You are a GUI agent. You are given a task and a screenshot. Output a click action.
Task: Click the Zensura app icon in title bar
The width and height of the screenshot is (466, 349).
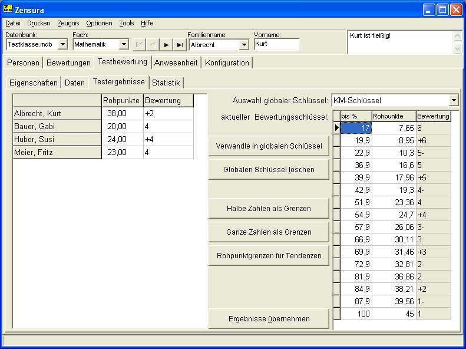tap(8, 9)
